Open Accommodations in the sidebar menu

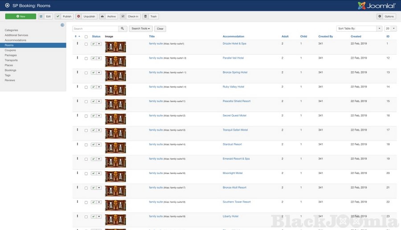coord(16,40)
